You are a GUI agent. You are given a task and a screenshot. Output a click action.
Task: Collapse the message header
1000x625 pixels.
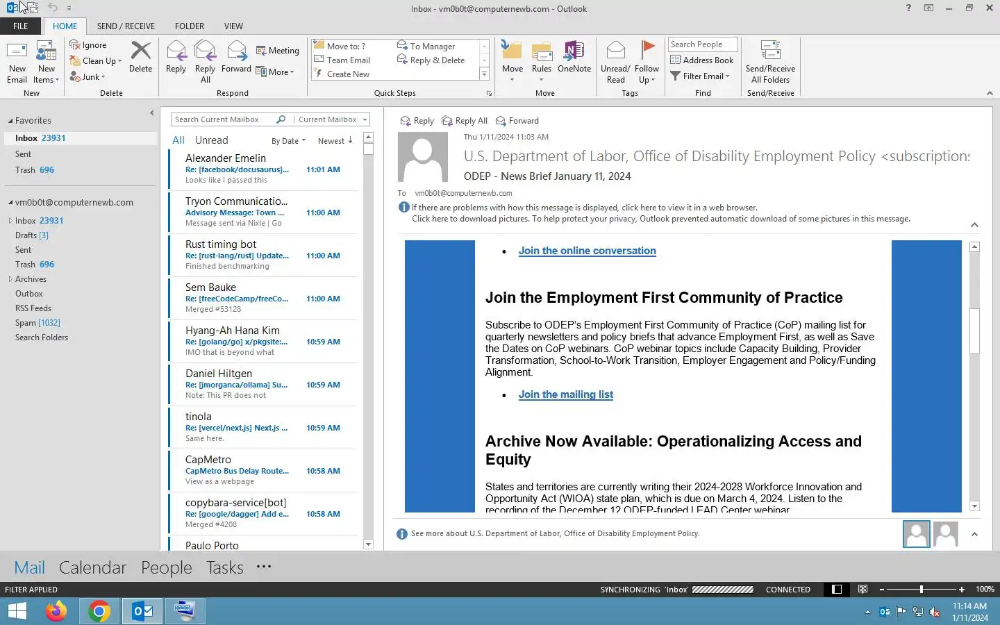[974, 225]
